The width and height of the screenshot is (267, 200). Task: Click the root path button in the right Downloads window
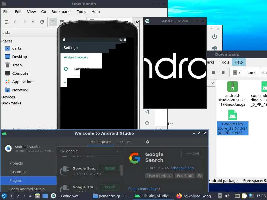236,72
